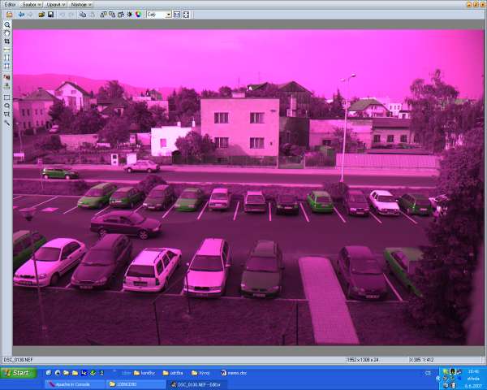Select the Zoom magnifier tool
487x390 pixels.
[7, 24]
